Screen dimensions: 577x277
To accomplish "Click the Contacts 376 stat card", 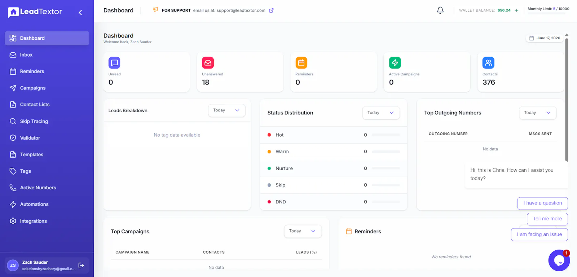I will pos(520,72).
